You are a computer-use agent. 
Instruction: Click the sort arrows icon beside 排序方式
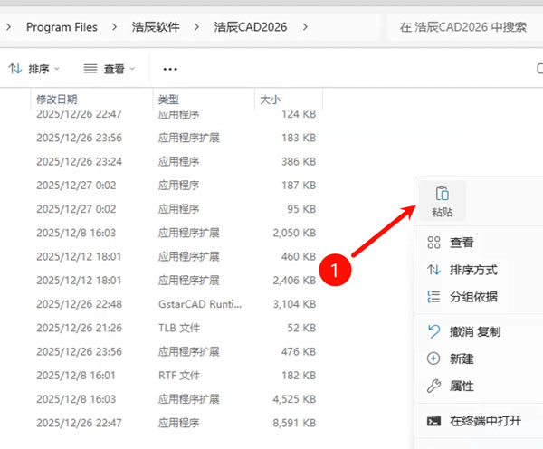pos(433,270)
